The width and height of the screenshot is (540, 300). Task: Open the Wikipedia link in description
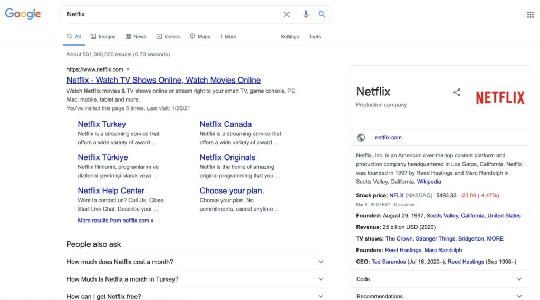click(x=429, y=182)
